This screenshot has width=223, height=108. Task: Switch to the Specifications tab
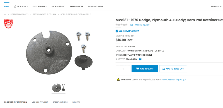pyautogui.click(x=60, y=102)
